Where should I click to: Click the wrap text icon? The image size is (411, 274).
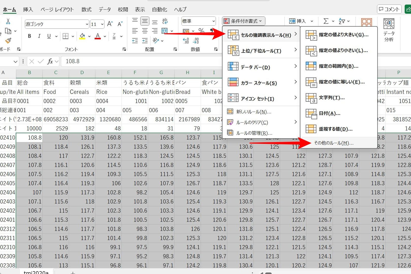click(165, 21)
